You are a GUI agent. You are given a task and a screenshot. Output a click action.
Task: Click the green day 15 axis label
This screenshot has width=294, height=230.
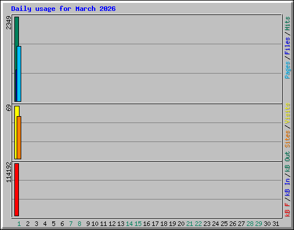pyautogui.click(x=138, y=224)
